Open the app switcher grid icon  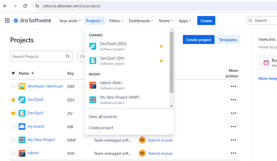pyautogui.click(x=7, y=21)
